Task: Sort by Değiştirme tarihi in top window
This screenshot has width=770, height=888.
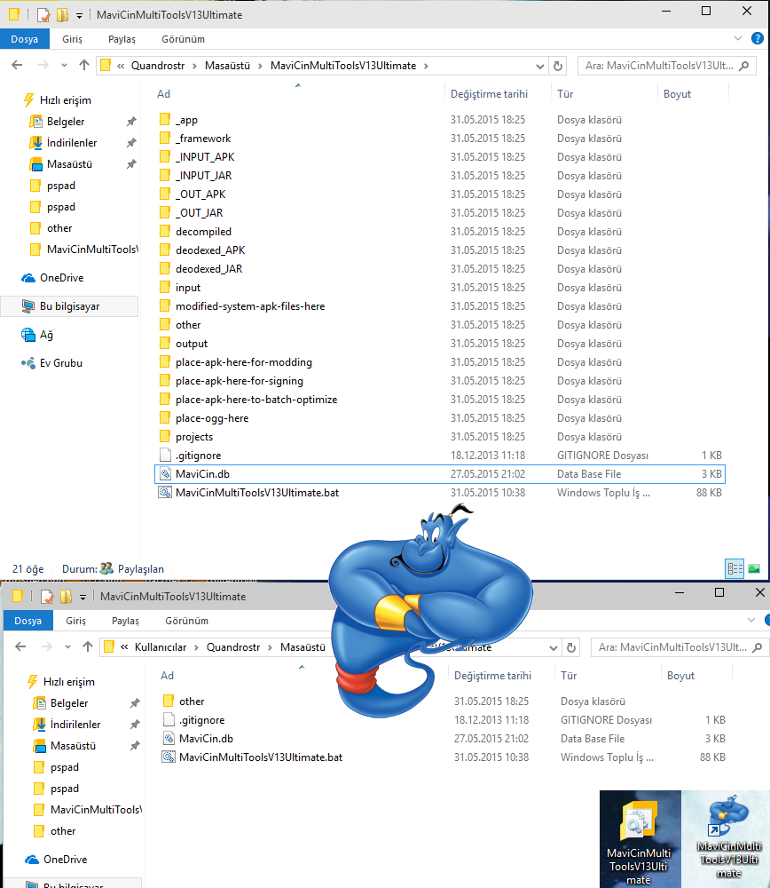Action: 489,94
